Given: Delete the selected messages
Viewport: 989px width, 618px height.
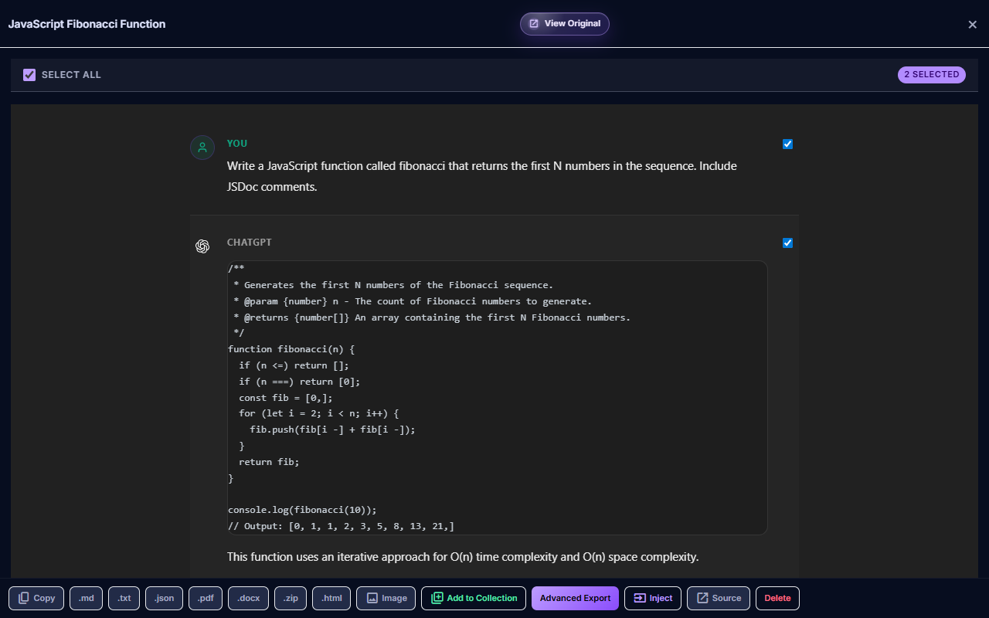Looking at the screenshot, I should [x=777, y=598].
